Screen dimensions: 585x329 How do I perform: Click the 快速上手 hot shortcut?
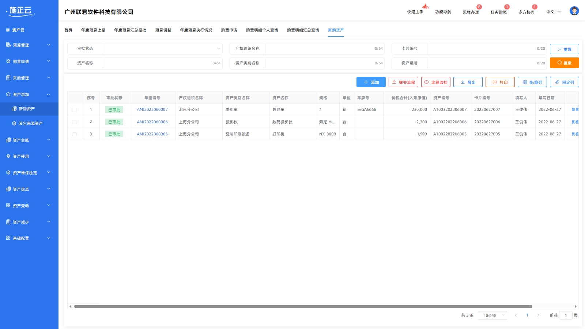pyautogui.click(x=415, y=12)
